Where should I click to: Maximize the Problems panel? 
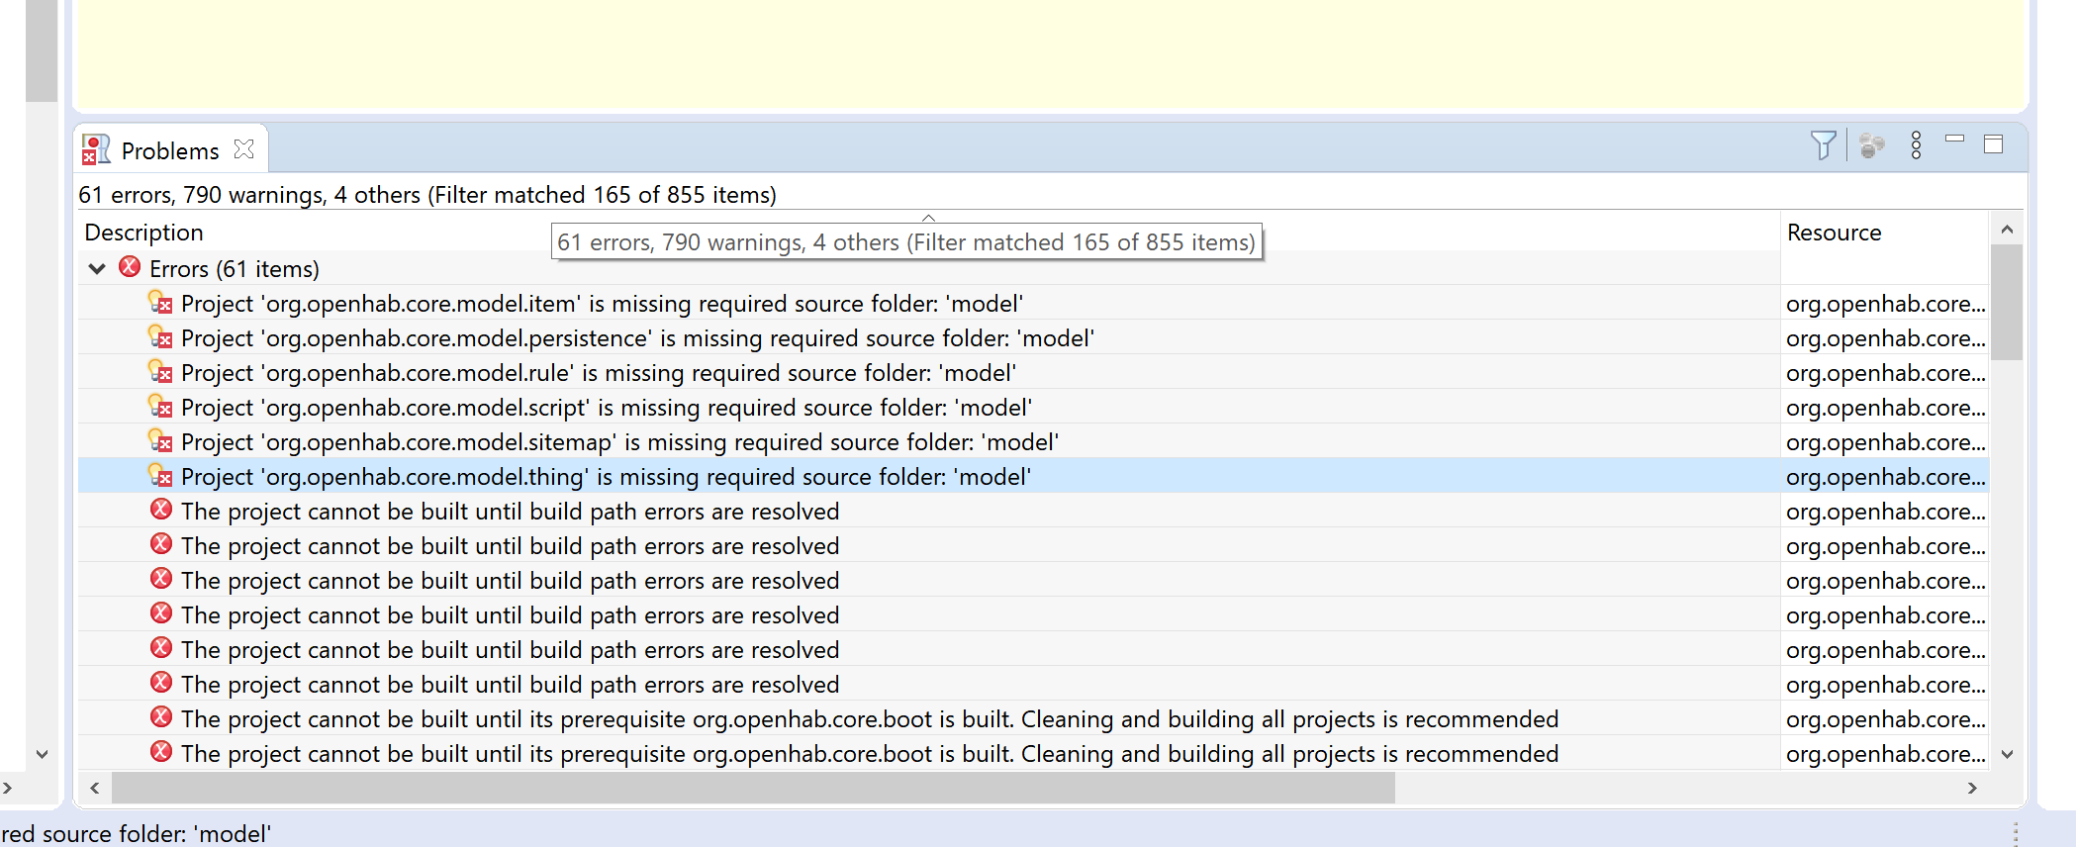coord(1994,144)
